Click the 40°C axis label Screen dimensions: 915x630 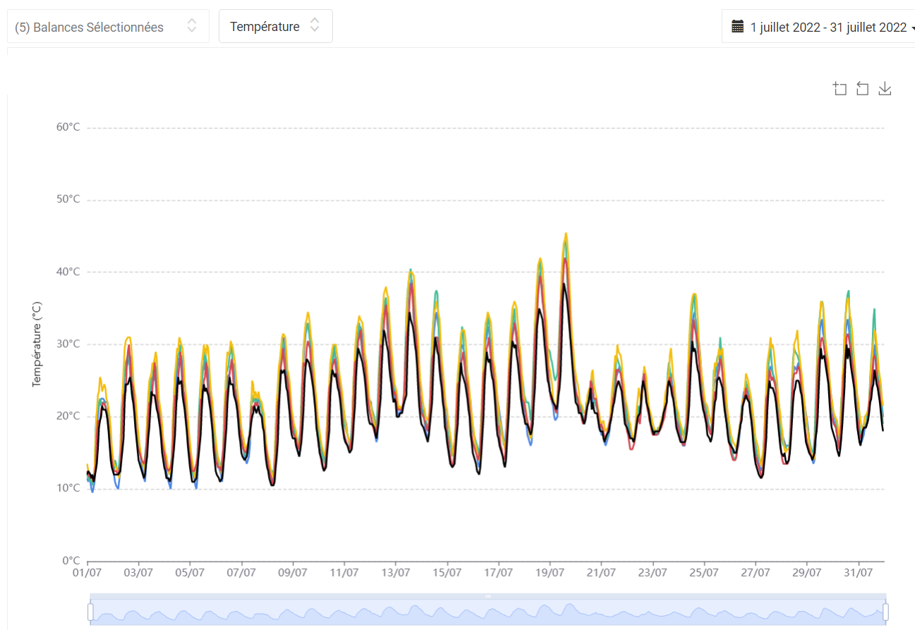(68, 272)
